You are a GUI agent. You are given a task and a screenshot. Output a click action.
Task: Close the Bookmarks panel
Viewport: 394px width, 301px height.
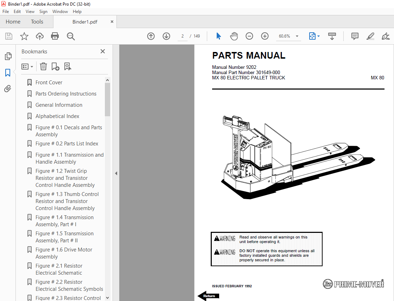click(x=102, y=51)
